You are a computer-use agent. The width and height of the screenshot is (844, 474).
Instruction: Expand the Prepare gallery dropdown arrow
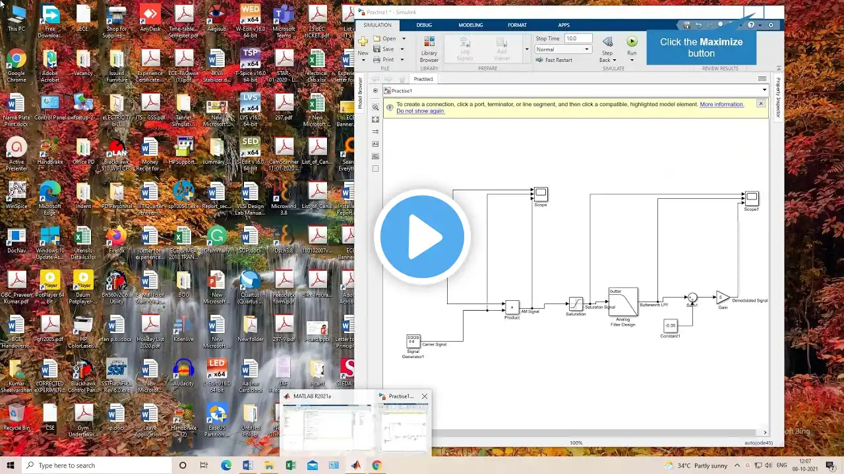(526, 49)
